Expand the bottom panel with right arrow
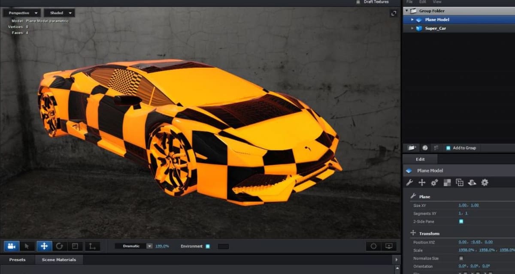The height and width of the screenshot is (274, 515). (x=397, y=260)
